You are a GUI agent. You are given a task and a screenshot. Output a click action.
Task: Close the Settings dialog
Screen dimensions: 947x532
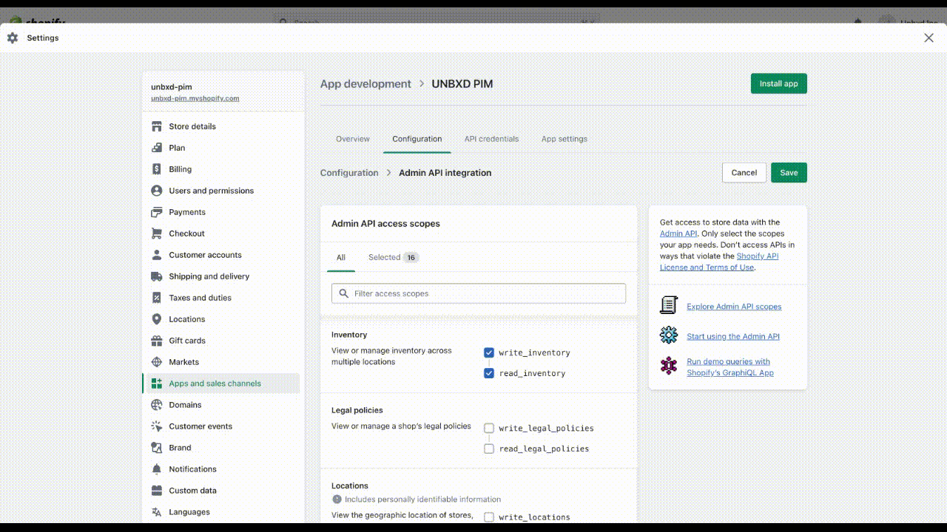click(x=929, y=38)
